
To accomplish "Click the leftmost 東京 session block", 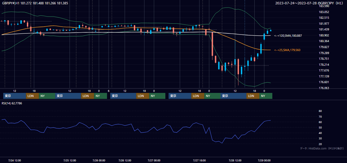I will coord(15,96).
